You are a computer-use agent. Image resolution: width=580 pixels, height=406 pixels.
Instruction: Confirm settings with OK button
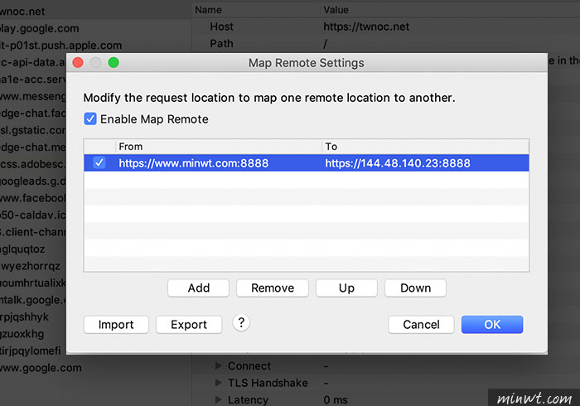492,324
